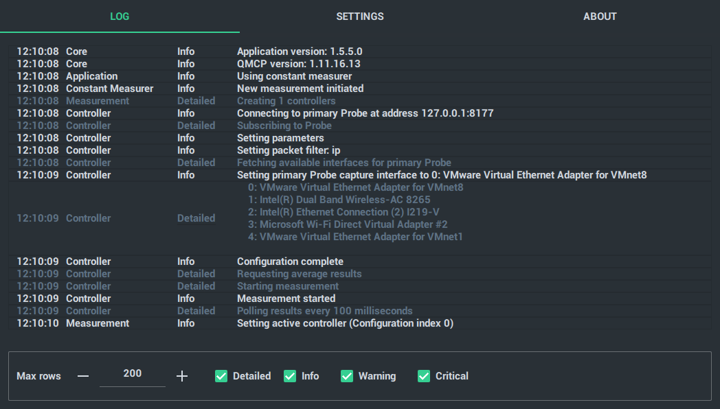This screenshot has width=720, height=409.
Task: Select the Log tab
Action: tap(120, 16)
